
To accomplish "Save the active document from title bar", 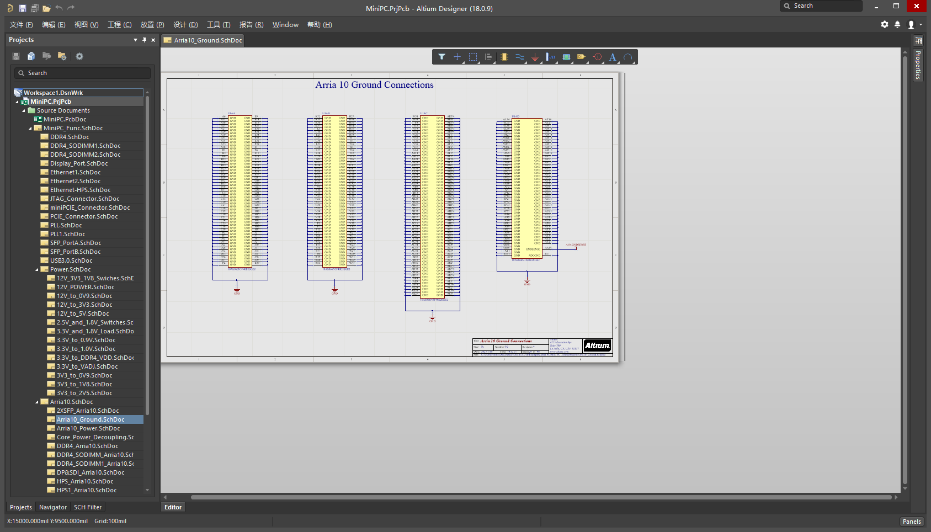I will [x=23, y=8].
